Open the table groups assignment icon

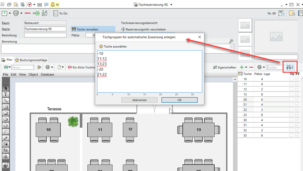click(290, 67)
